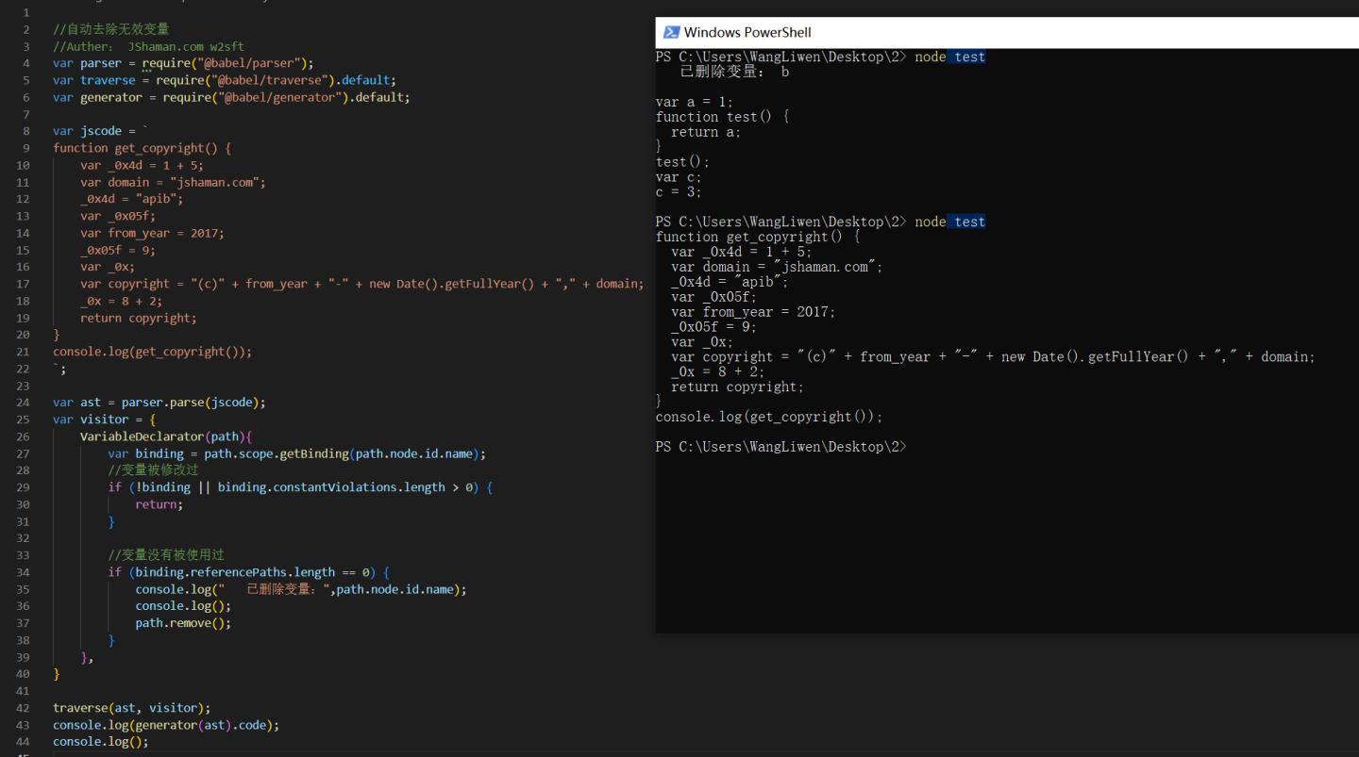The height and width of the screenshot is (757, 1359).
Task: Click the Windows PowerShell title bar icon
Action: [x=671, y=32]
